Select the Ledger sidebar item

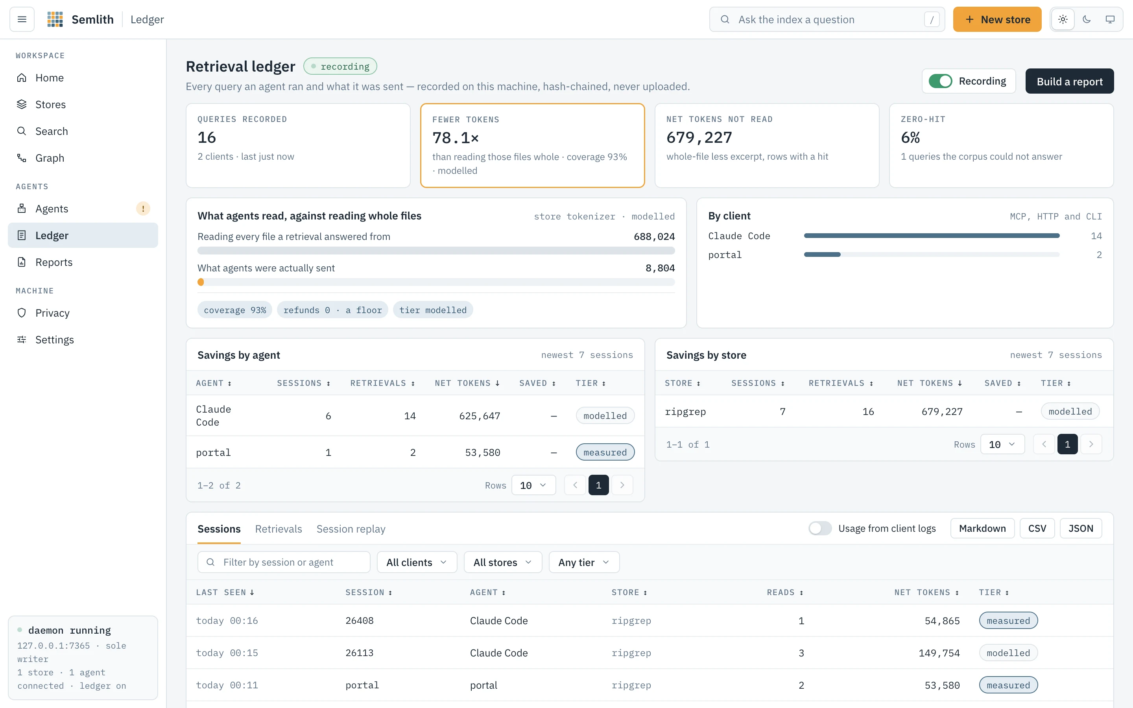click(x=83, y=235)
